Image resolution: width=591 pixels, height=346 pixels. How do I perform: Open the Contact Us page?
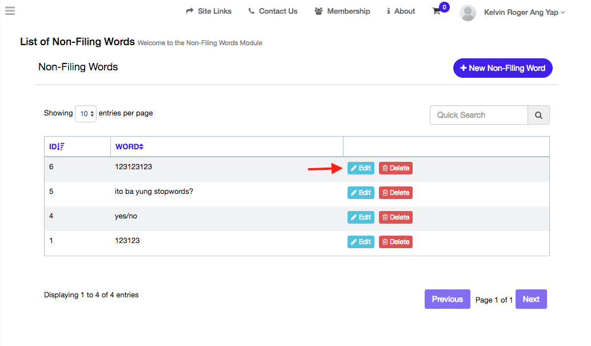(x=273, y=11)
